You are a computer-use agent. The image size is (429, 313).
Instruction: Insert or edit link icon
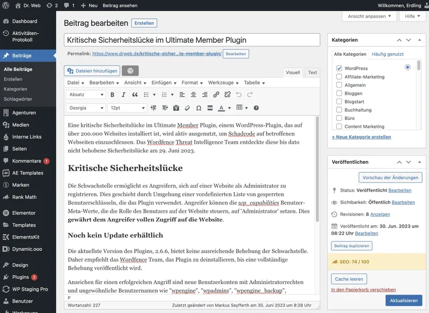click(x=216, y=95)
